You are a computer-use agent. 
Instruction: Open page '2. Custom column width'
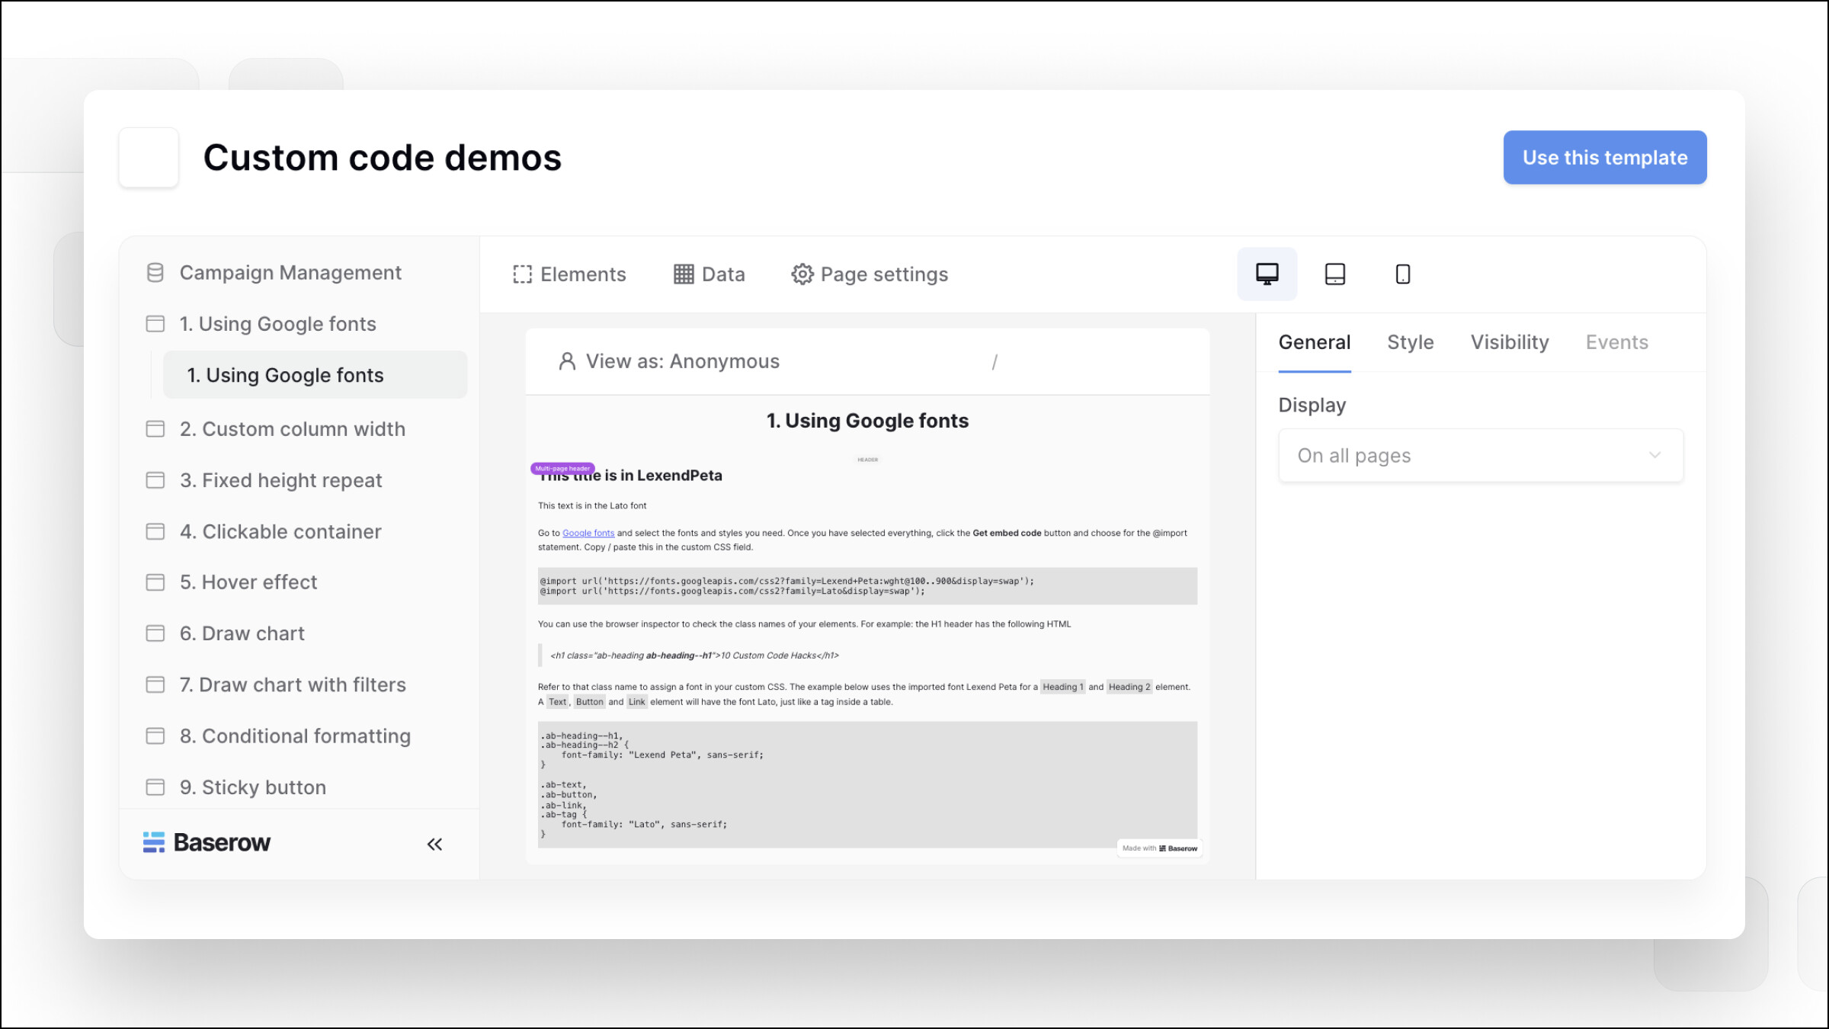click(x=292, y=429)
